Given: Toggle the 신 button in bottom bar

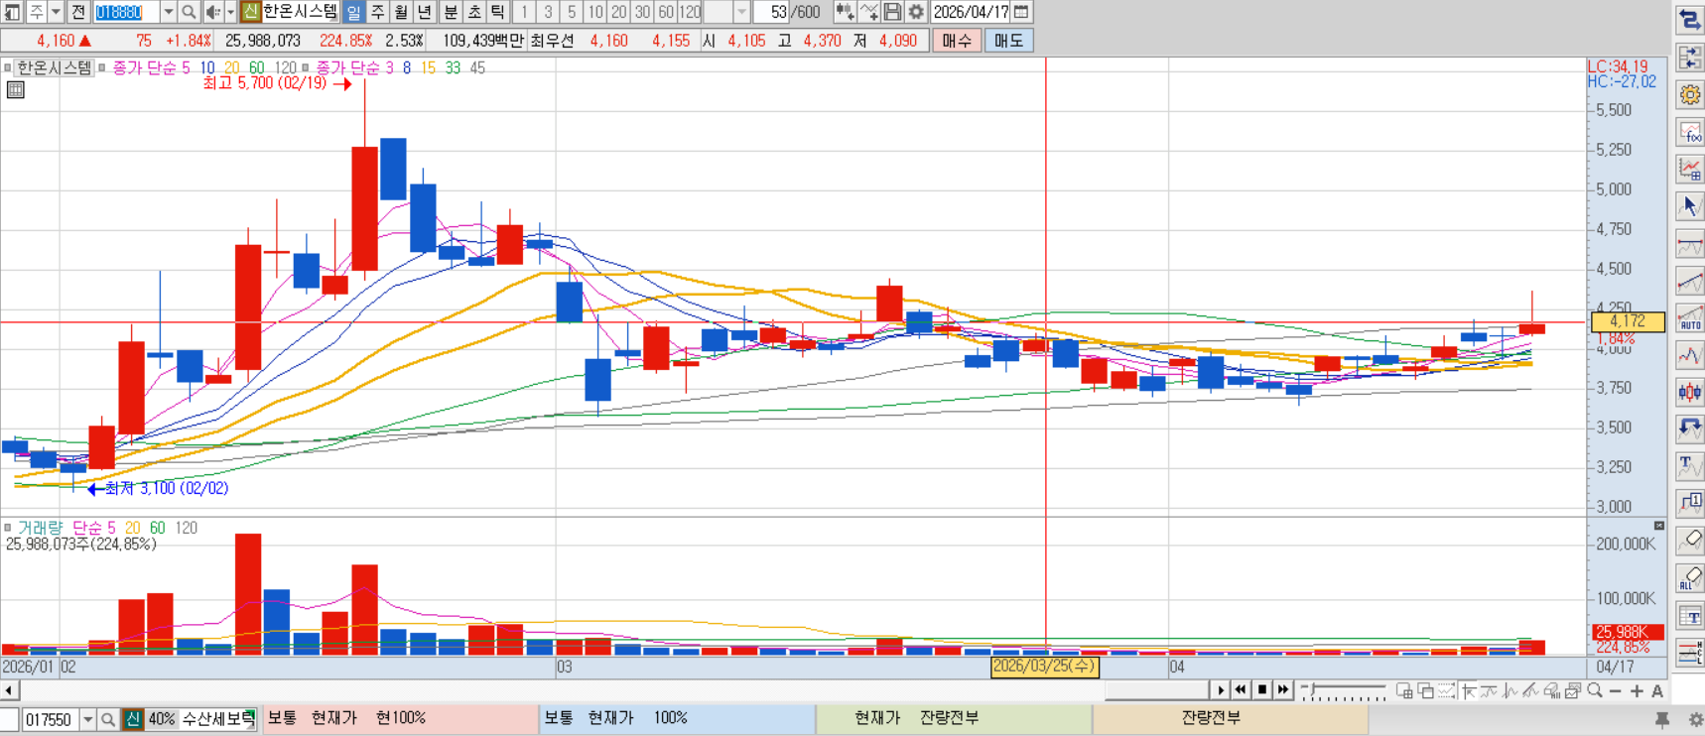Looking at the screenshot, I should pyautogui.click(x=133, y=719).
